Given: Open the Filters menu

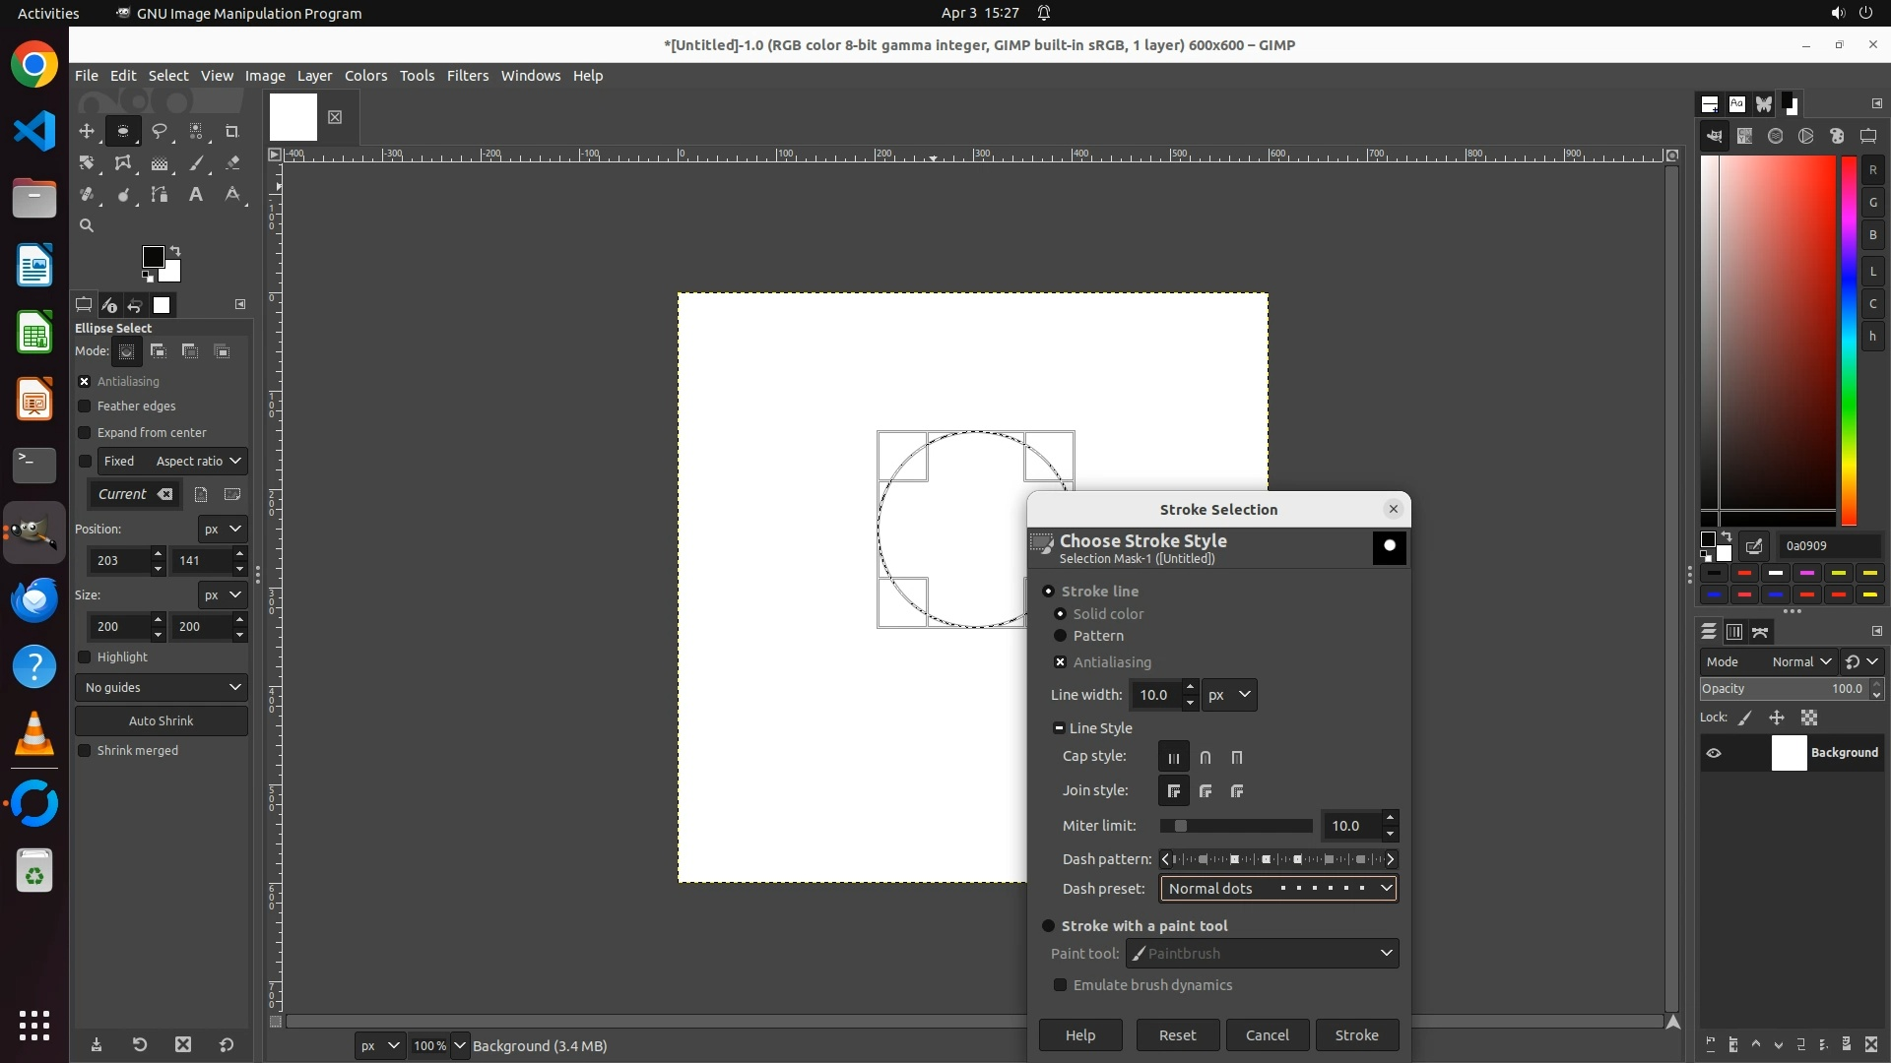Looking at the screenshot, I should (x=467, y=76).
